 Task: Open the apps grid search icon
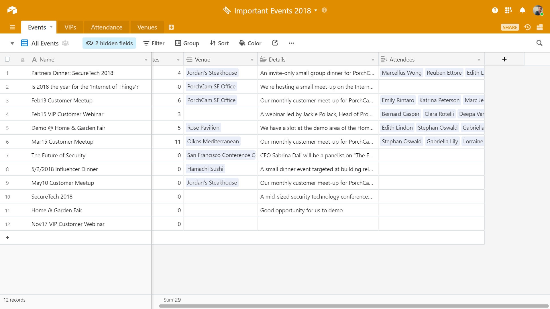pos(508,10)
